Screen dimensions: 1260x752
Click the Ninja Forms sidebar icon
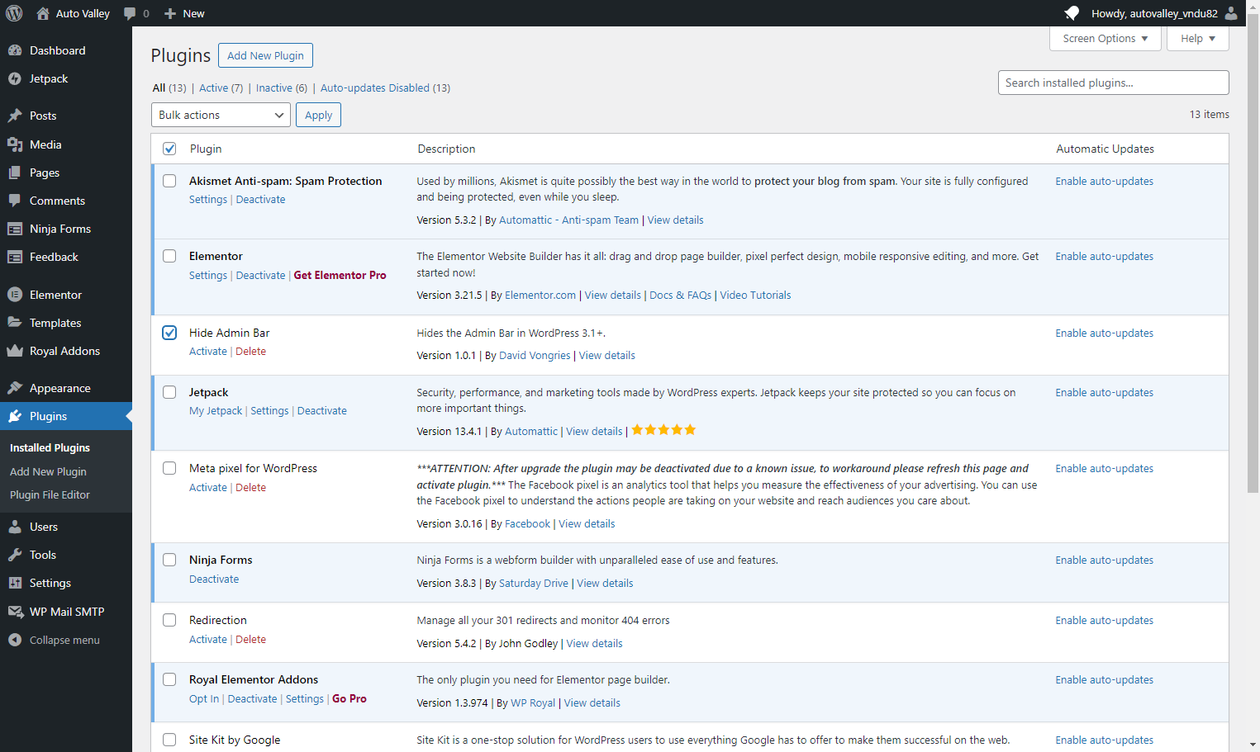15,229
